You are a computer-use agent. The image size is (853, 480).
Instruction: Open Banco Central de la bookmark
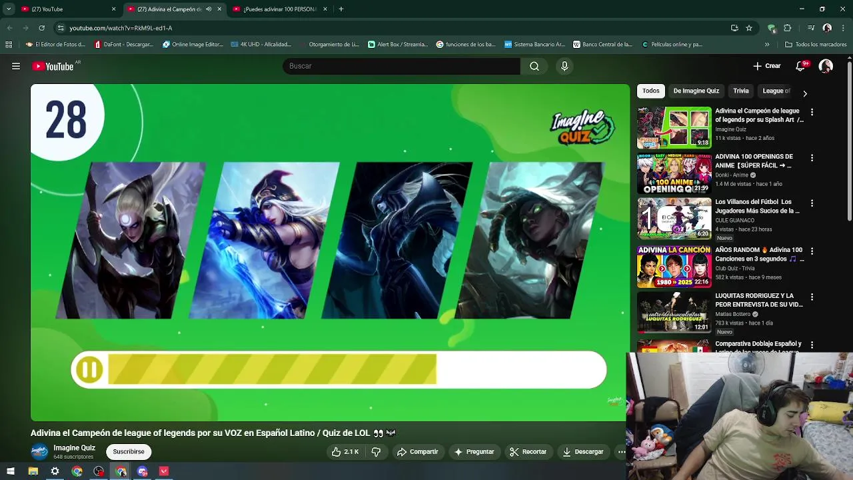602,45
